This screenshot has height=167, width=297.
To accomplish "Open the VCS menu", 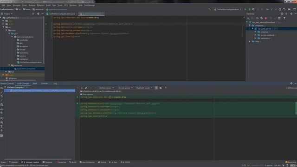I will point(66,5).
